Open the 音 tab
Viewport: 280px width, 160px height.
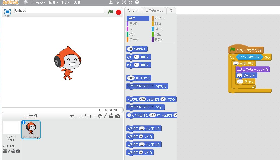171,11
